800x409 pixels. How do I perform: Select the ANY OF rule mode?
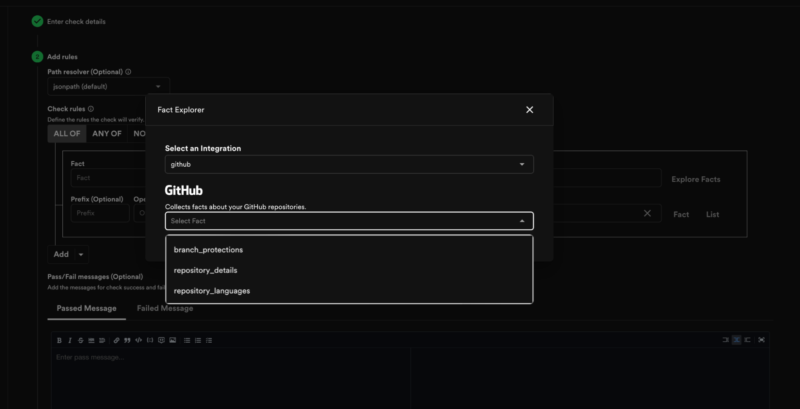point(106,134)
